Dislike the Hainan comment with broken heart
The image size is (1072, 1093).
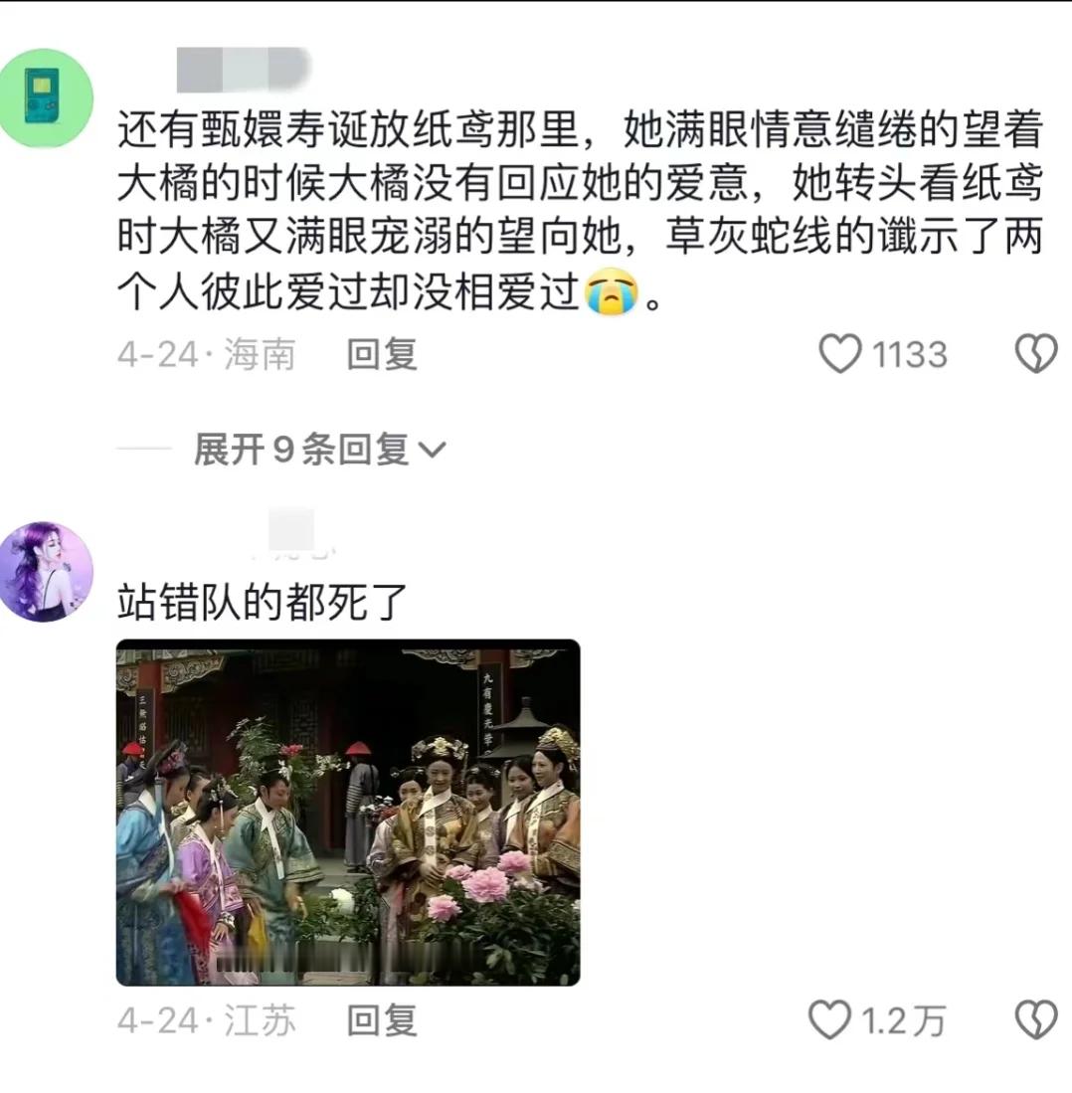tap(1036, 353)
